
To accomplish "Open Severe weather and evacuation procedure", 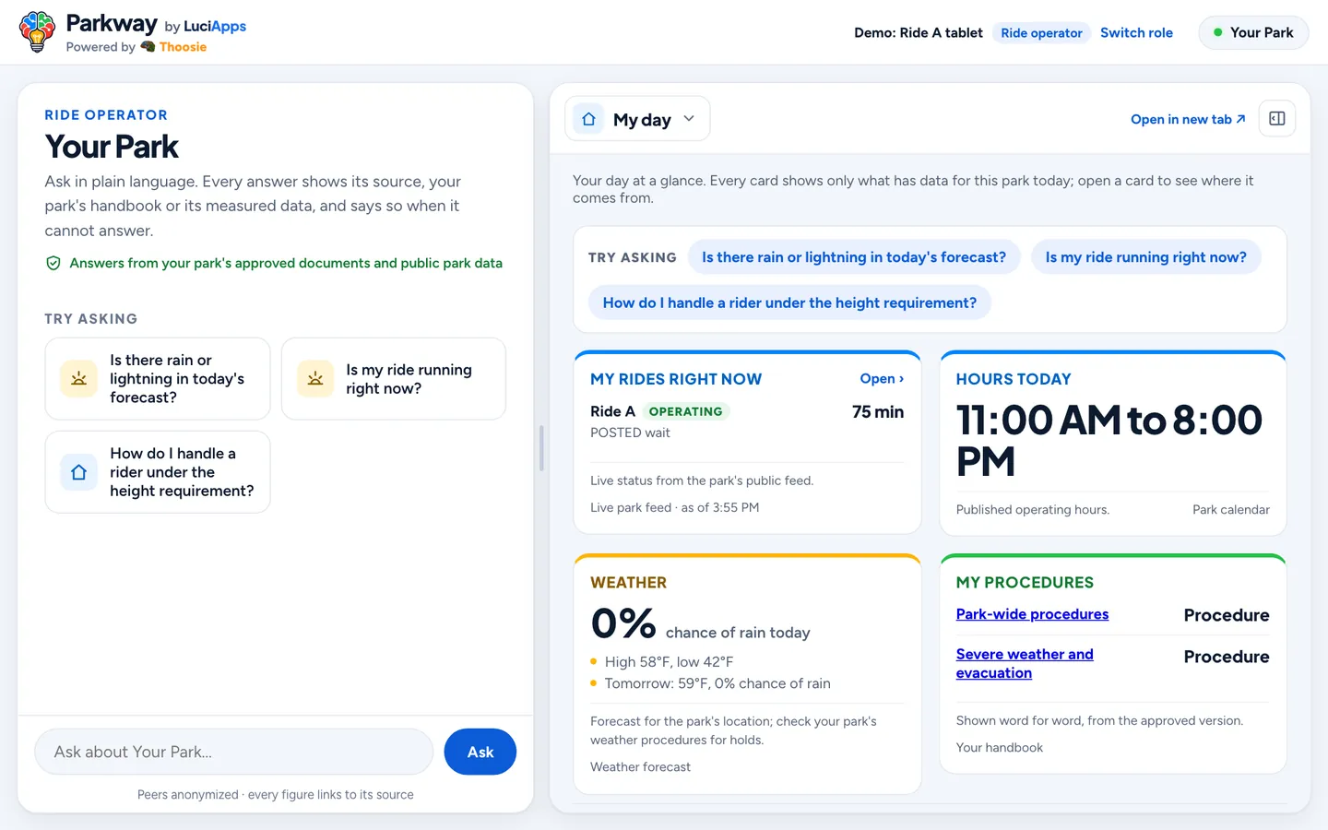I will [1025, 664].
